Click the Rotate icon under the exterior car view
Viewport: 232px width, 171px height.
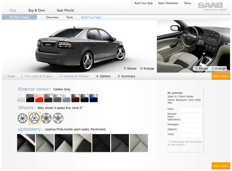(x=125, y=68)
